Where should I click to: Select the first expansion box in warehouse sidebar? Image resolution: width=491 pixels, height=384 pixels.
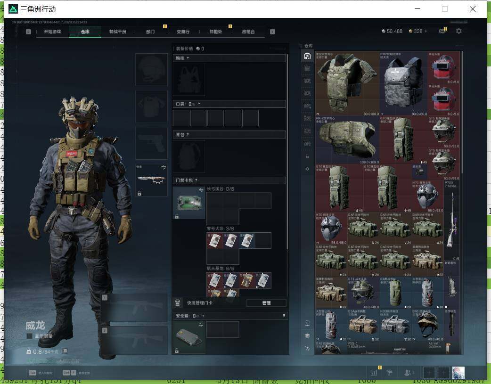[307, 68]
